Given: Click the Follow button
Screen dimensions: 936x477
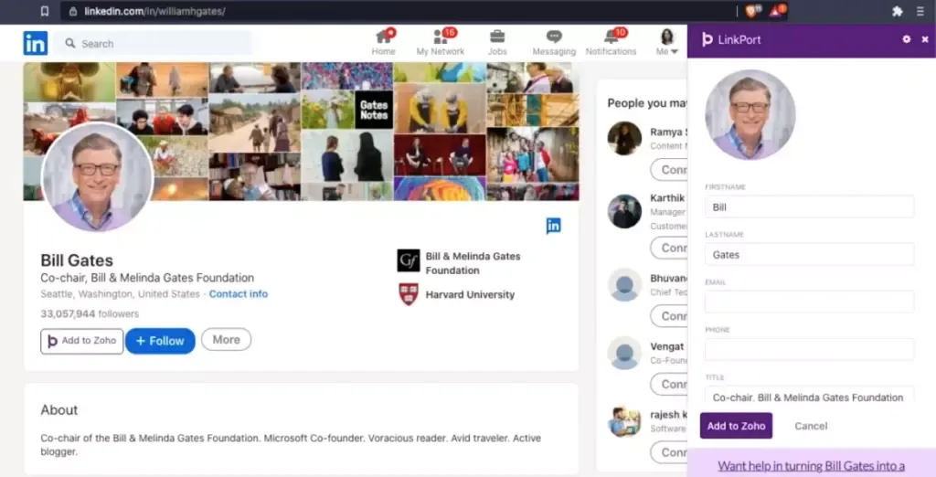Looking at the screenshot, I should point(160,341).
